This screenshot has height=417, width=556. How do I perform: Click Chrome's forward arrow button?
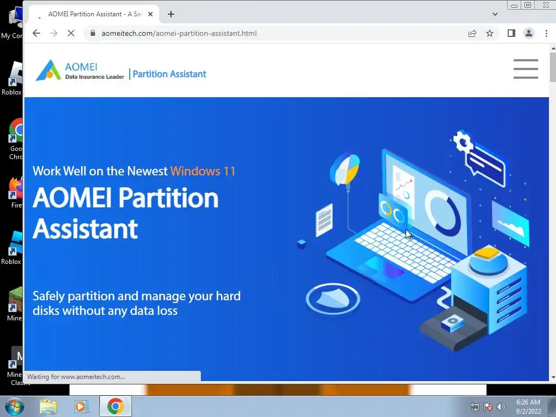(54, 33)
